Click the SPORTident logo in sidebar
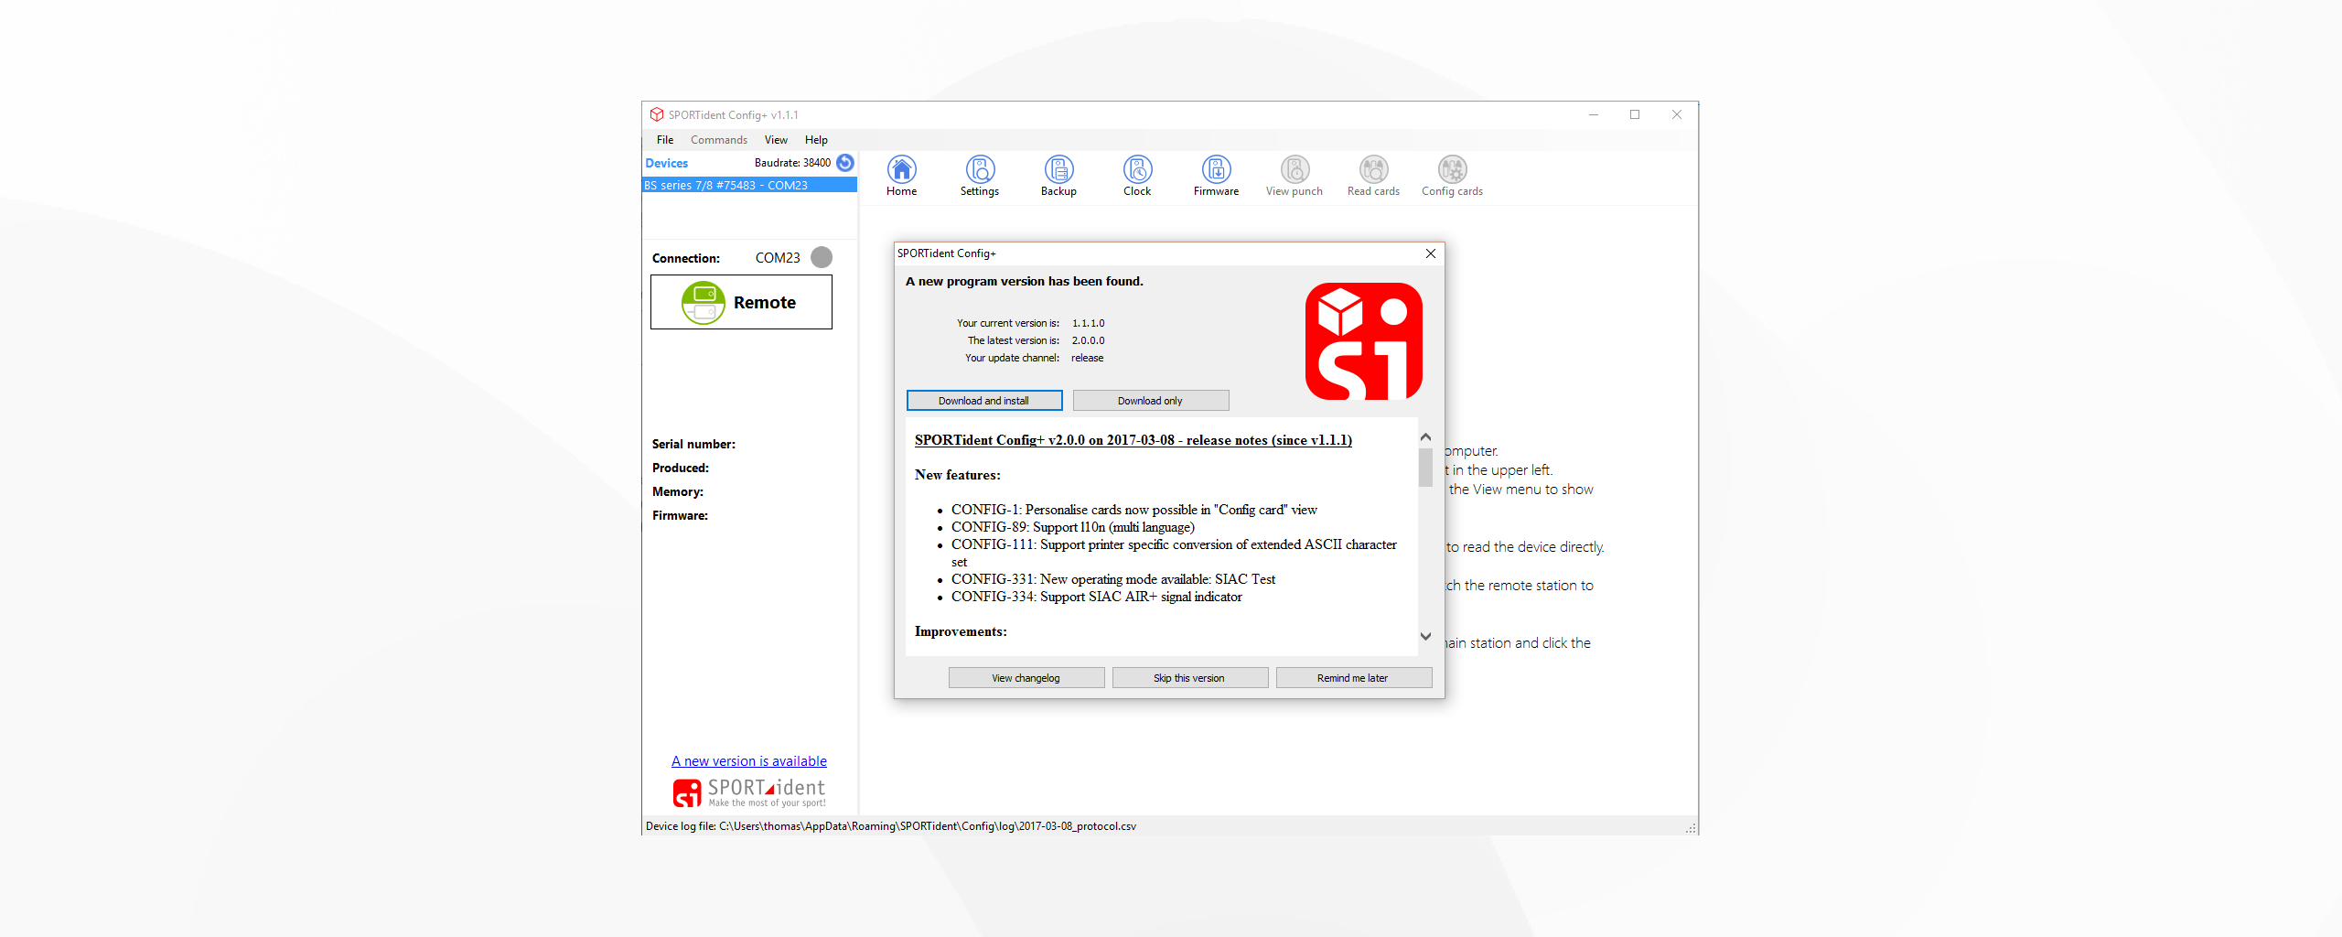The height and width of the screenshot is (937, 2342). (x=749, y=792)
